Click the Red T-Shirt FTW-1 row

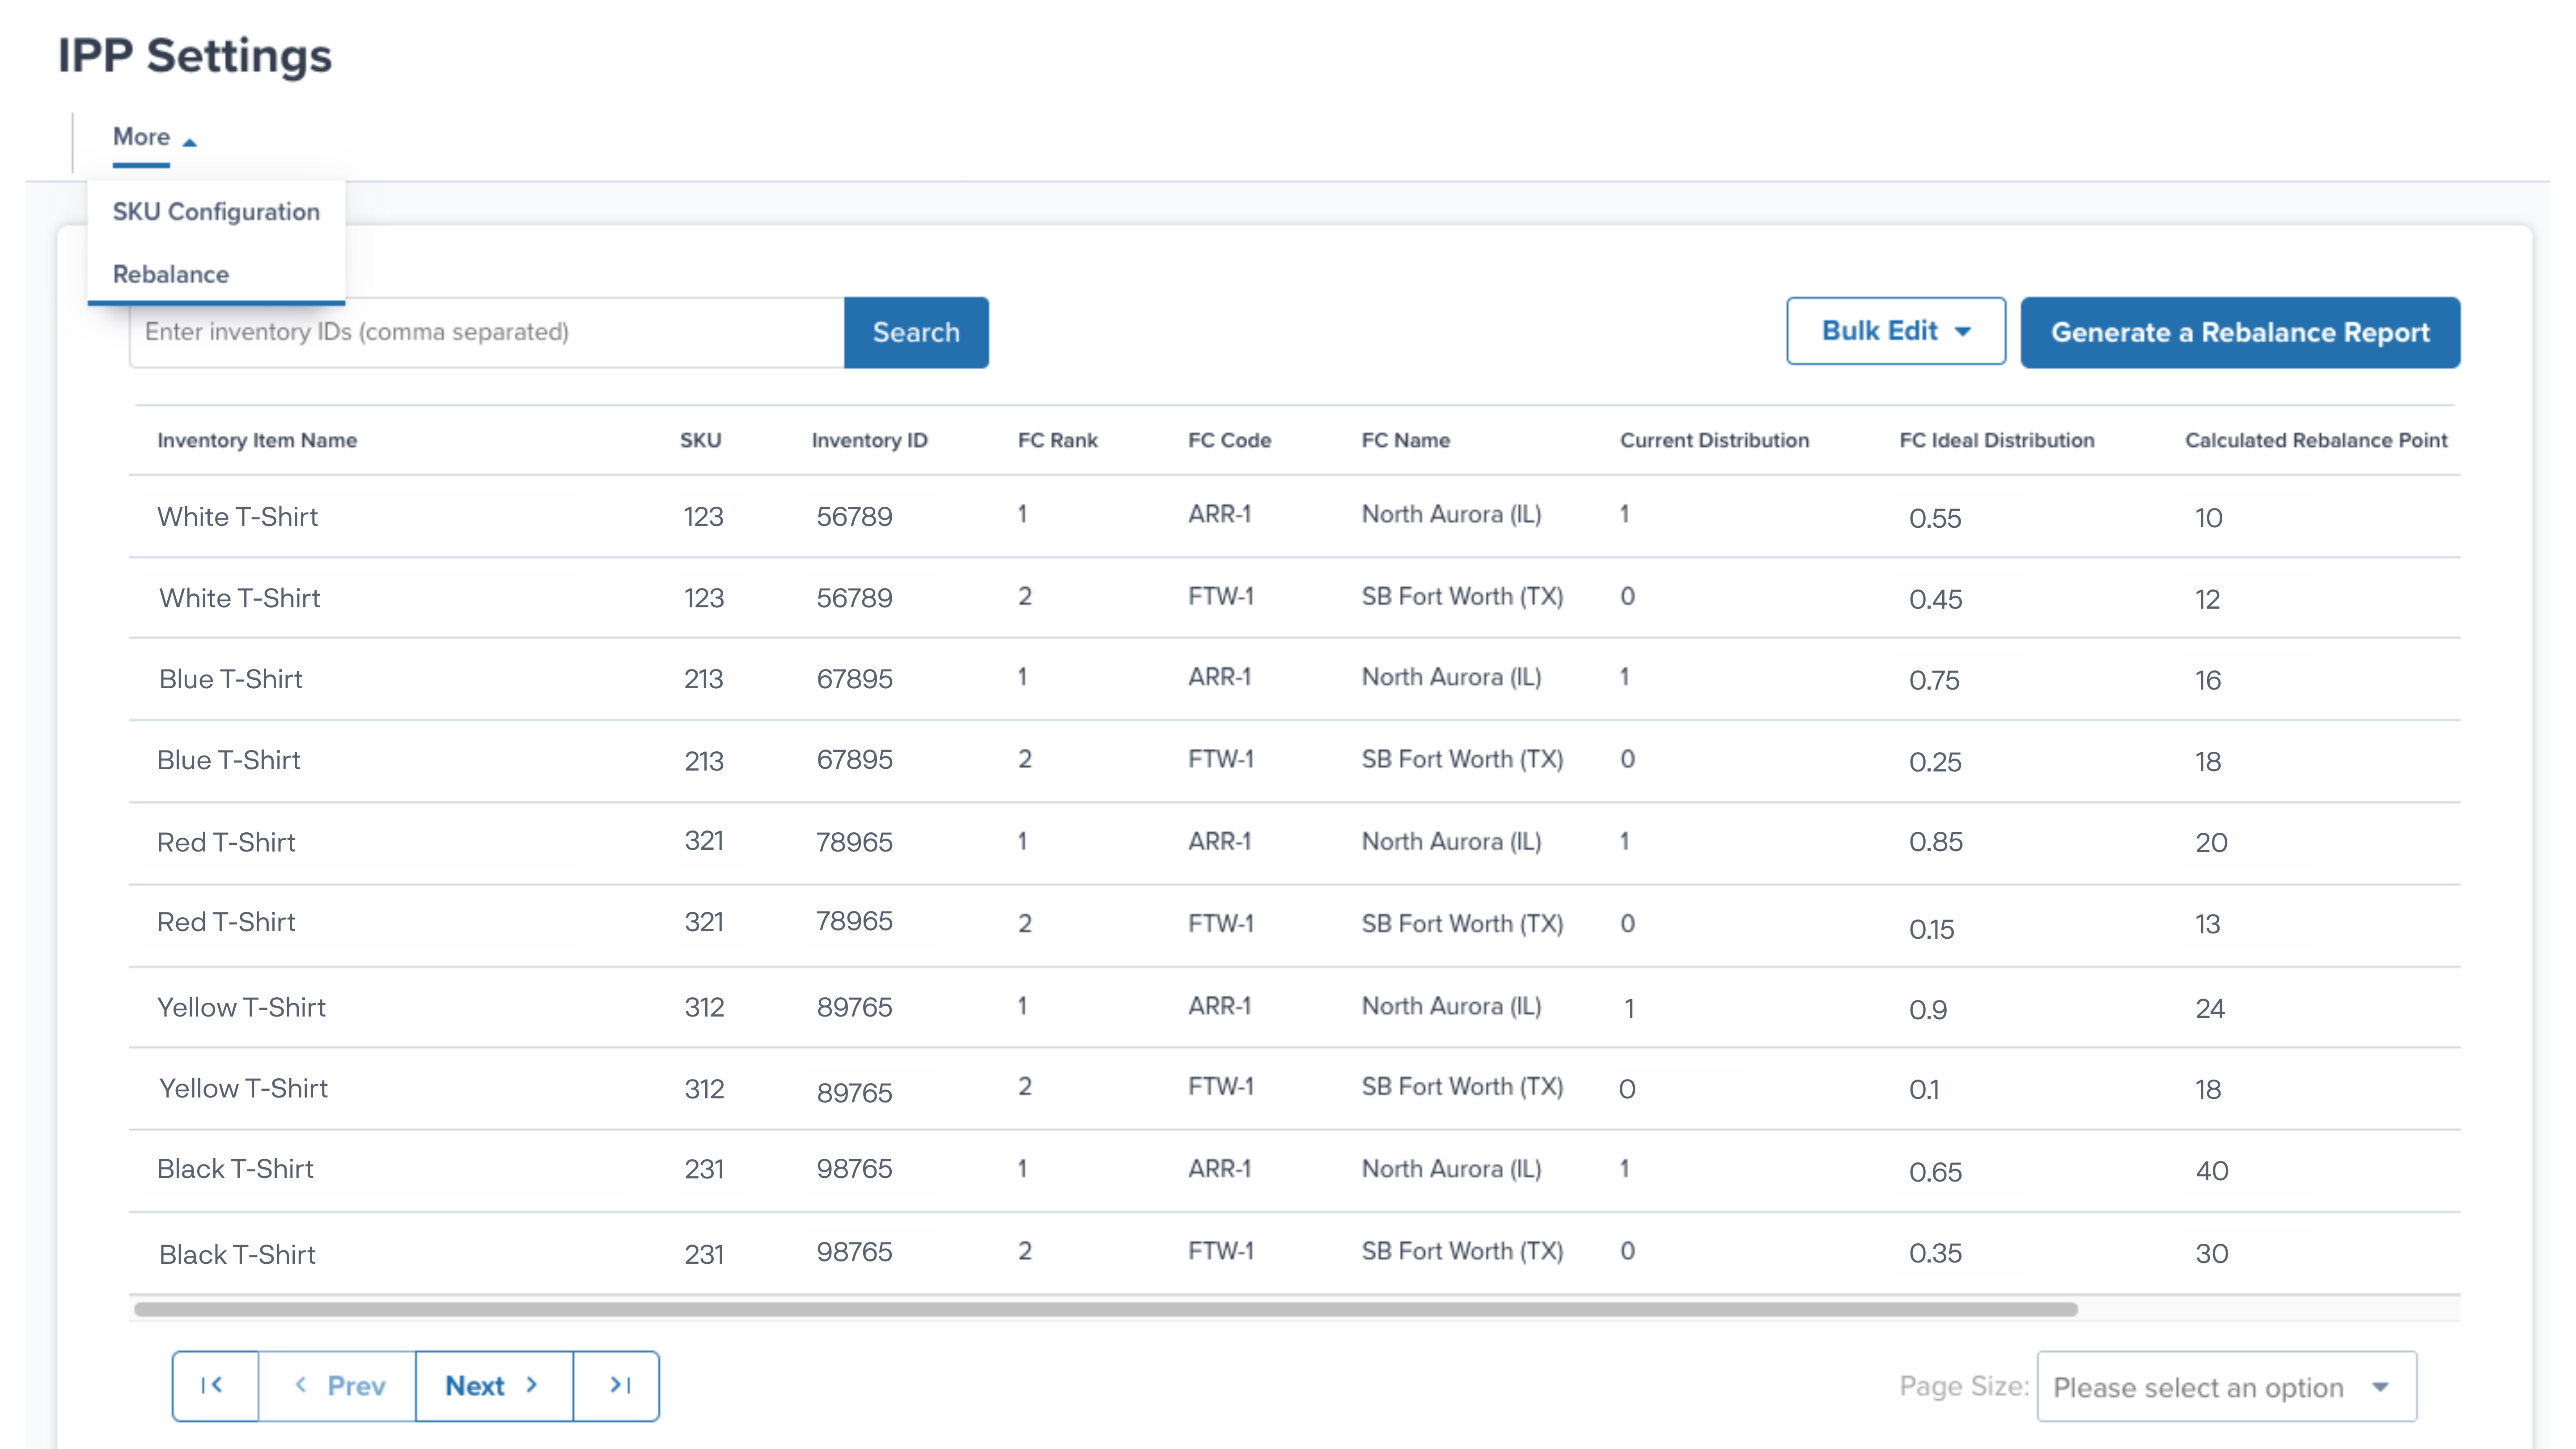click(x=1220, y=923)
